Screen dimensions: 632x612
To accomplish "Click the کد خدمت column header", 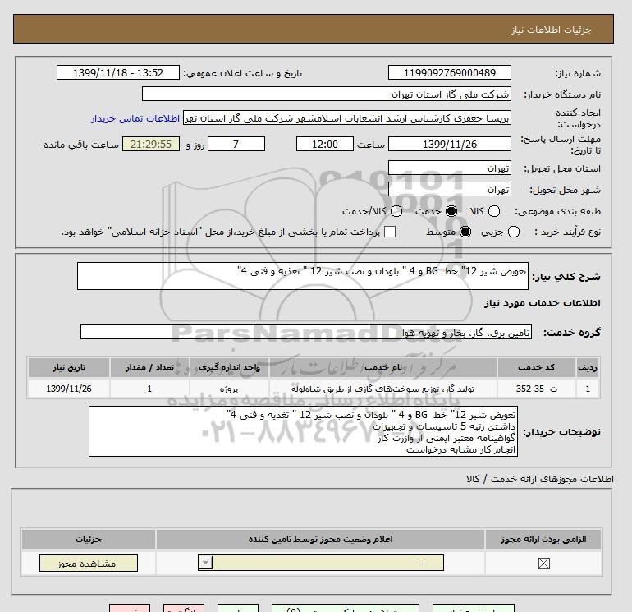I will tap(537, 367).
